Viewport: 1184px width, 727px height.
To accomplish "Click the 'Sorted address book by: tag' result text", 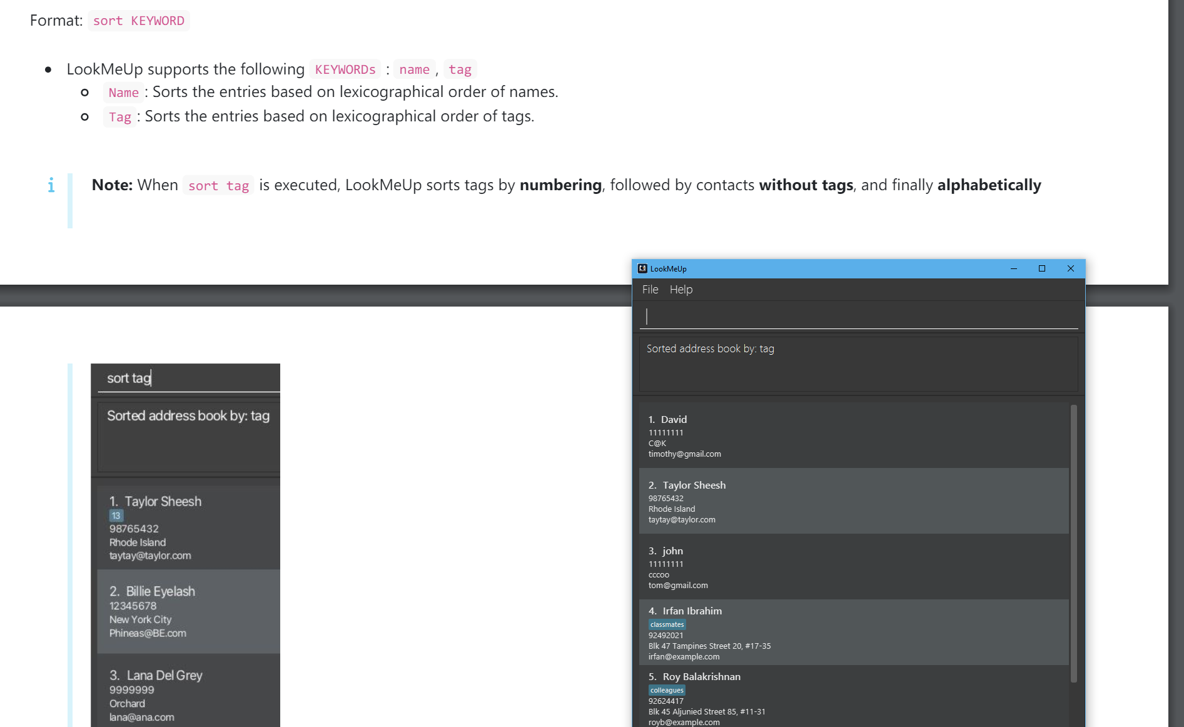I will pos(710,348).
